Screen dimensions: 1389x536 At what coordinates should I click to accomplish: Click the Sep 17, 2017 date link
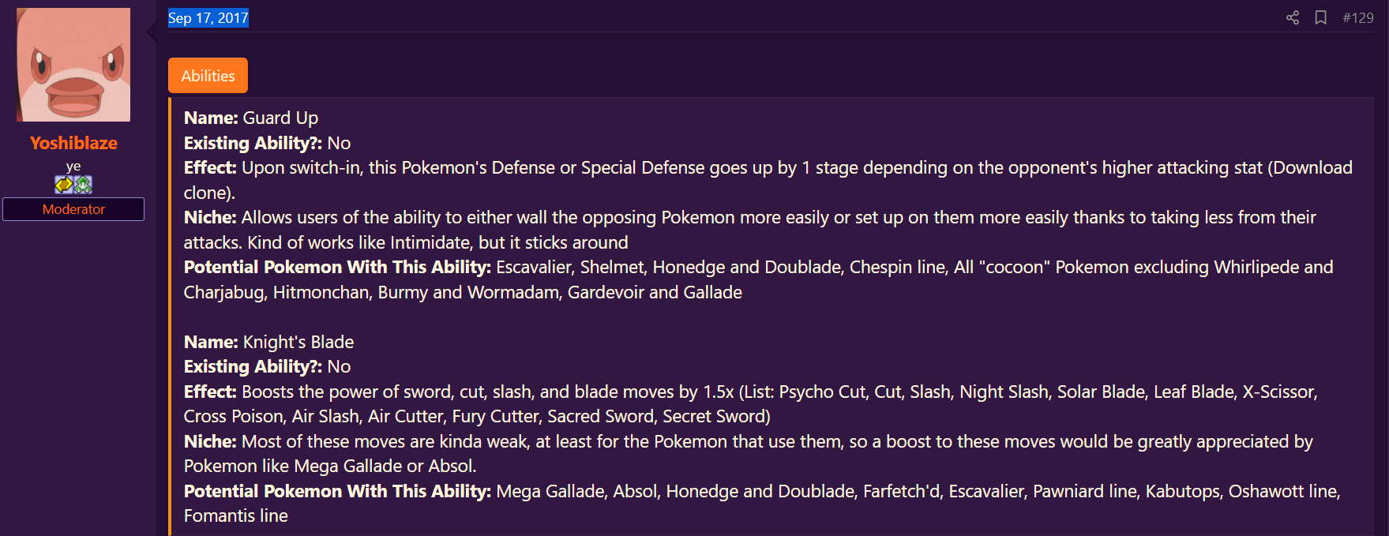pos(208,18)
